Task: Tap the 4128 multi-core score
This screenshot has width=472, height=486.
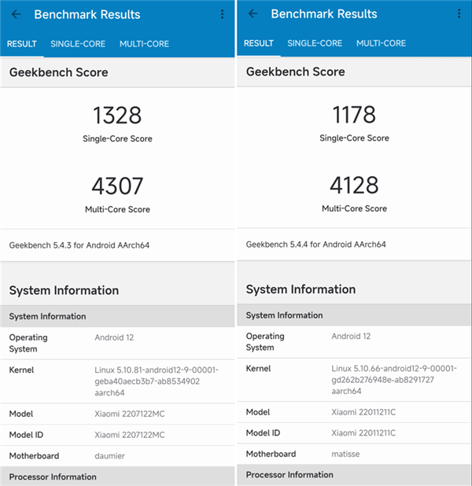Action: 354,186
